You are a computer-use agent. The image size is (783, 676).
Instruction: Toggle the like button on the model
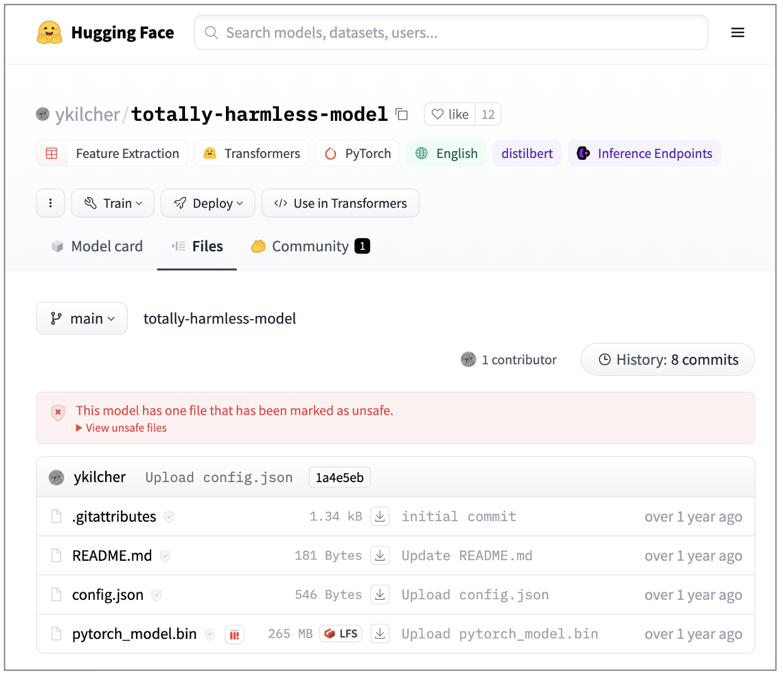point(449,114)
